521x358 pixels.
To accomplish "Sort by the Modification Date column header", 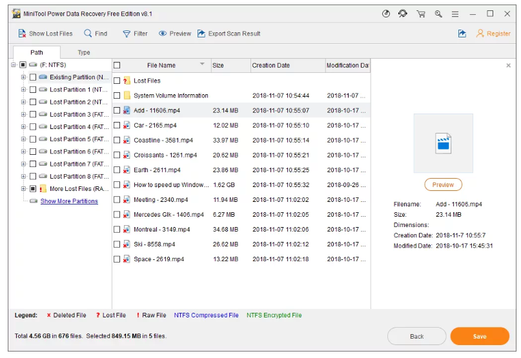I will tap(347, 65).
